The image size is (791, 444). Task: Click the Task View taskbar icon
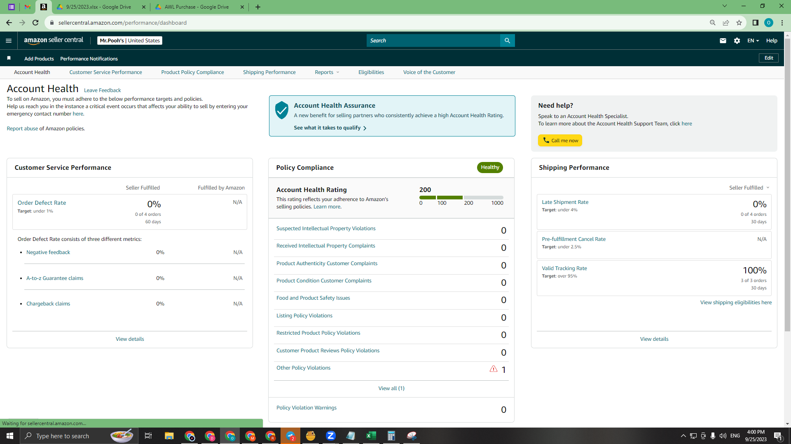pos(148,436)
